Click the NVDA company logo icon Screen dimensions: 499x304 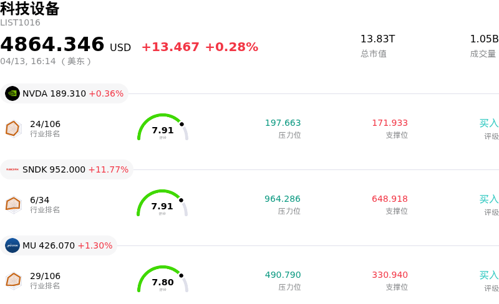[x=12, y=93]
